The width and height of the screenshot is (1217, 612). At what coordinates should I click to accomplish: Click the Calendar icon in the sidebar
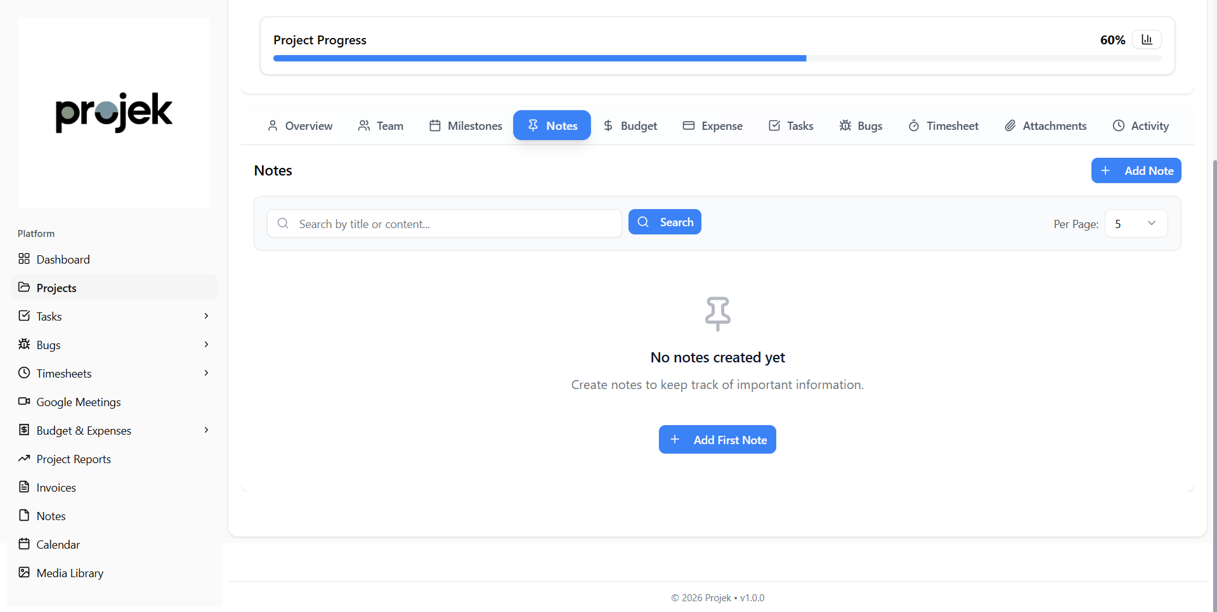(x=24, y=544)
